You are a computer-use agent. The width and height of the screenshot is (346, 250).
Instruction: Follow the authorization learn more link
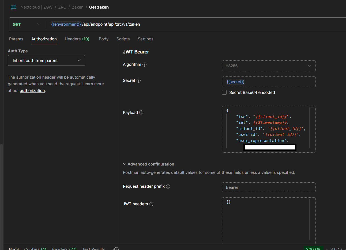click(x=32, y=91)
